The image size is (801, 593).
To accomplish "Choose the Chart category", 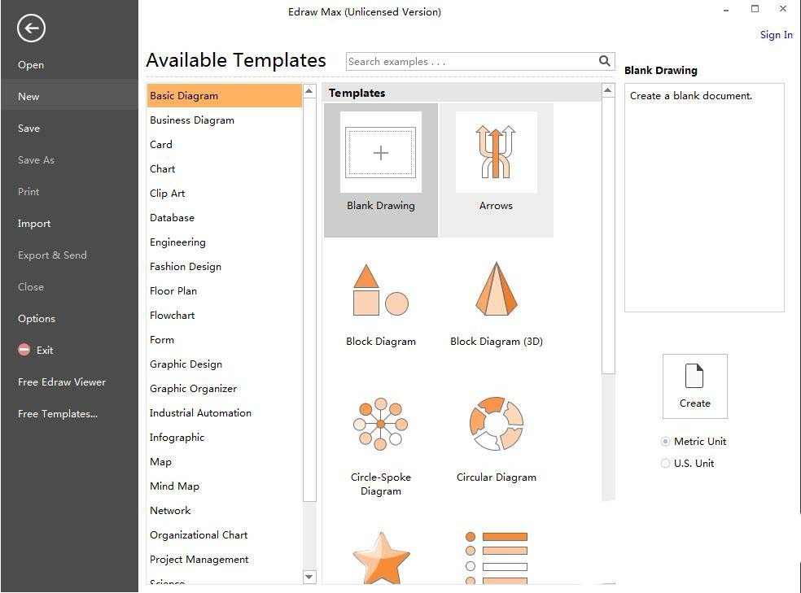I will coord(162,169).
